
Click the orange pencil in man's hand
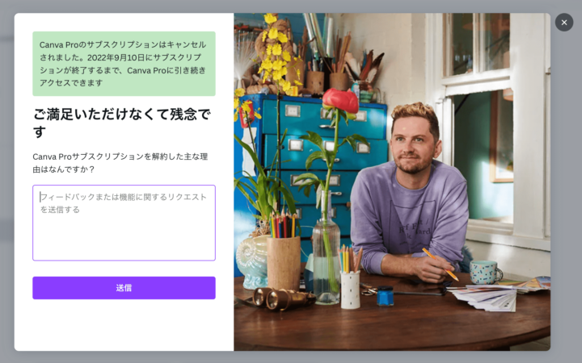click(441, 265)
